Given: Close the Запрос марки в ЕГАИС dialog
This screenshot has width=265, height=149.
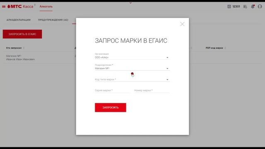Looking at the screenshot, I should tap(182, 24).
